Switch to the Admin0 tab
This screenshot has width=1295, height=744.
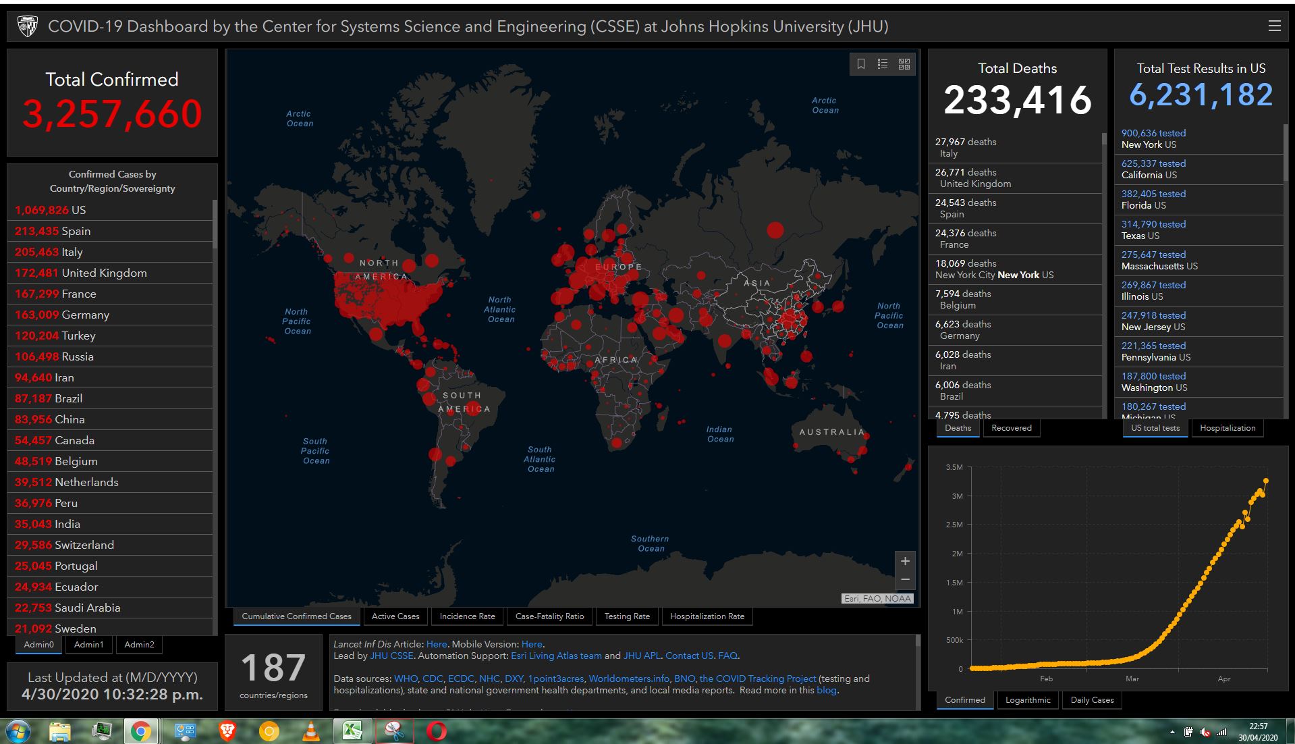pyautogui.click(x=39, y=645)
